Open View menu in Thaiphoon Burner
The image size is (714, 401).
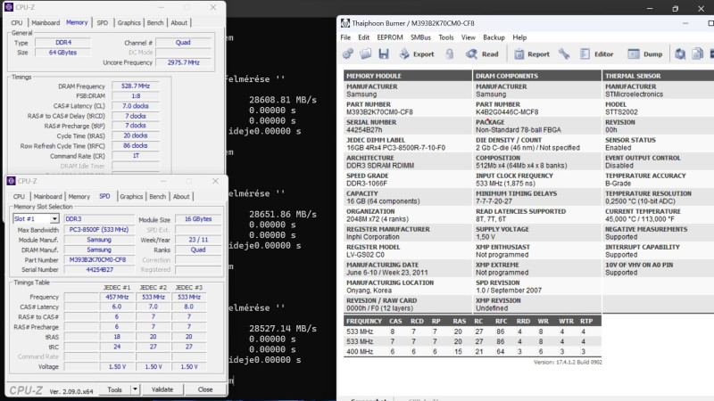pyautogui.click(x=468, y=37)
